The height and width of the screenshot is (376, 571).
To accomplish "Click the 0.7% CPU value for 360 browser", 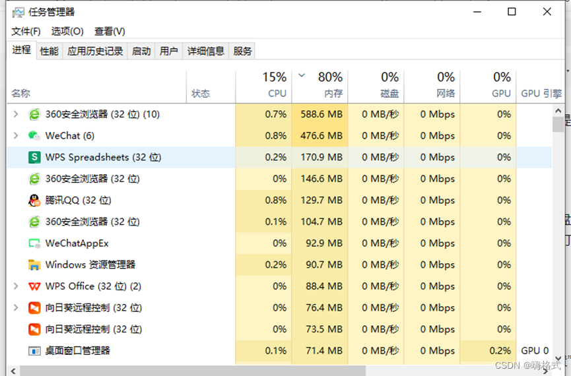I will (x=276, y=114).
